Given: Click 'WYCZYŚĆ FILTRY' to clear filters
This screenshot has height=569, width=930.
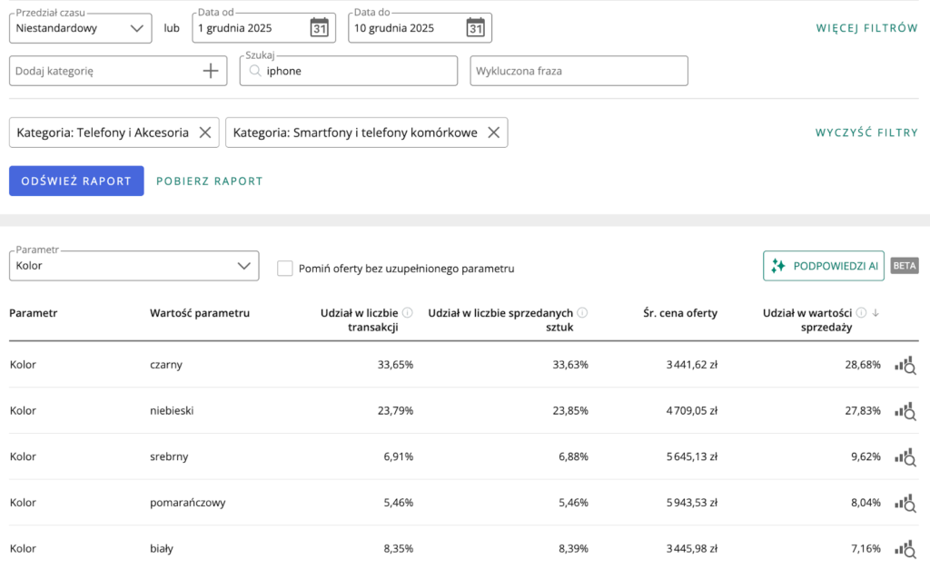Looking at the screenshot, I should point(866,132).
